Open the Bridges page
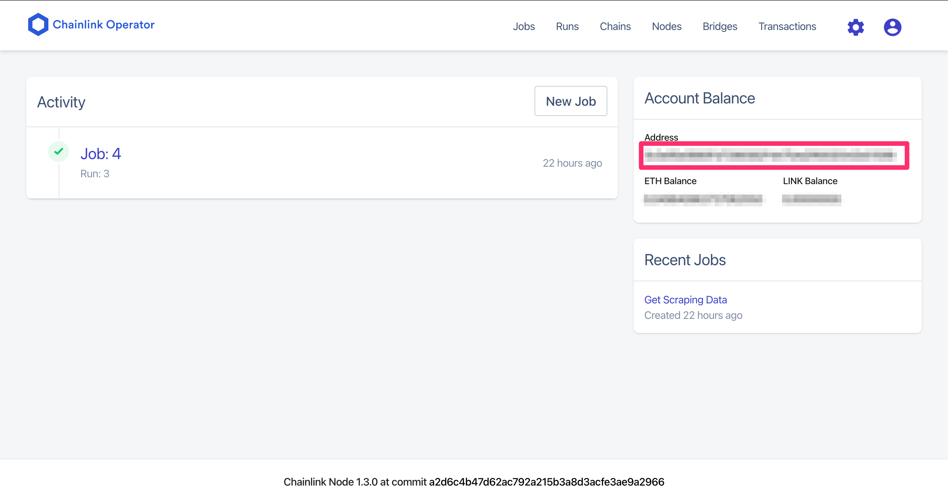The width and height of the screenshot is (948, 504). [x=720, y=27]
